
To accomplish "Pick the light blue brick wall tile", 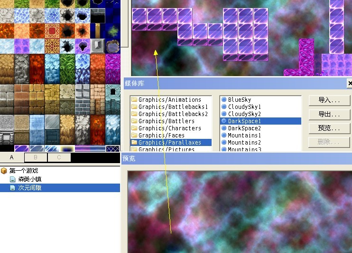I will click(37, 130).
